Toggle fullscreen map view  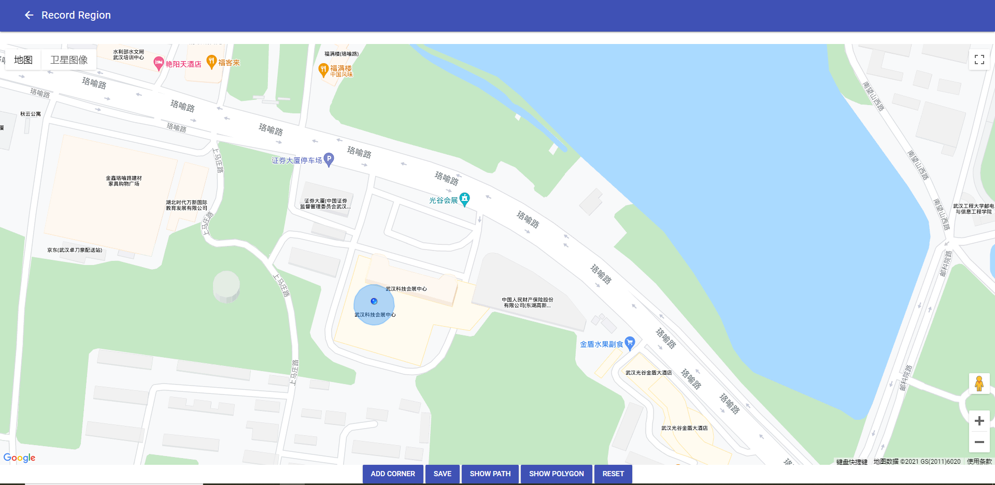979,60
